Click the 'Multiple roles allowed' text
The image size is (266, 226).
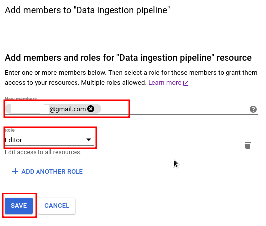click(114, 83)
